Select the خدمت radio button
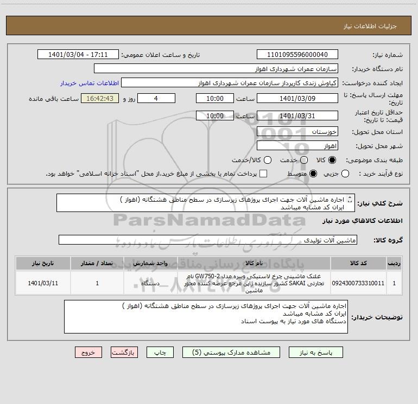Image resolution: width=418 pixels, height=404 pixels. [x=304, y=160]
